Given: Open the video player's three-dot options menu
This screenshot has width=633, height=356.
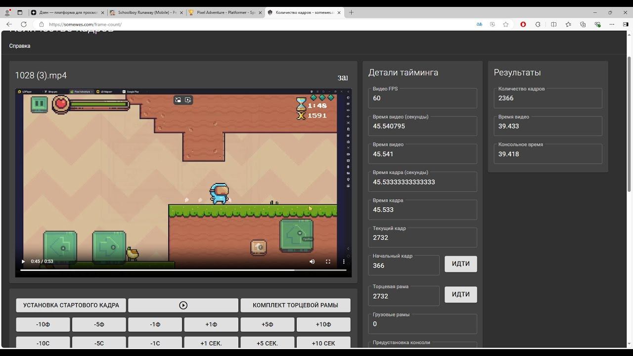Looking at the screenshot, I should coord(344,262).
